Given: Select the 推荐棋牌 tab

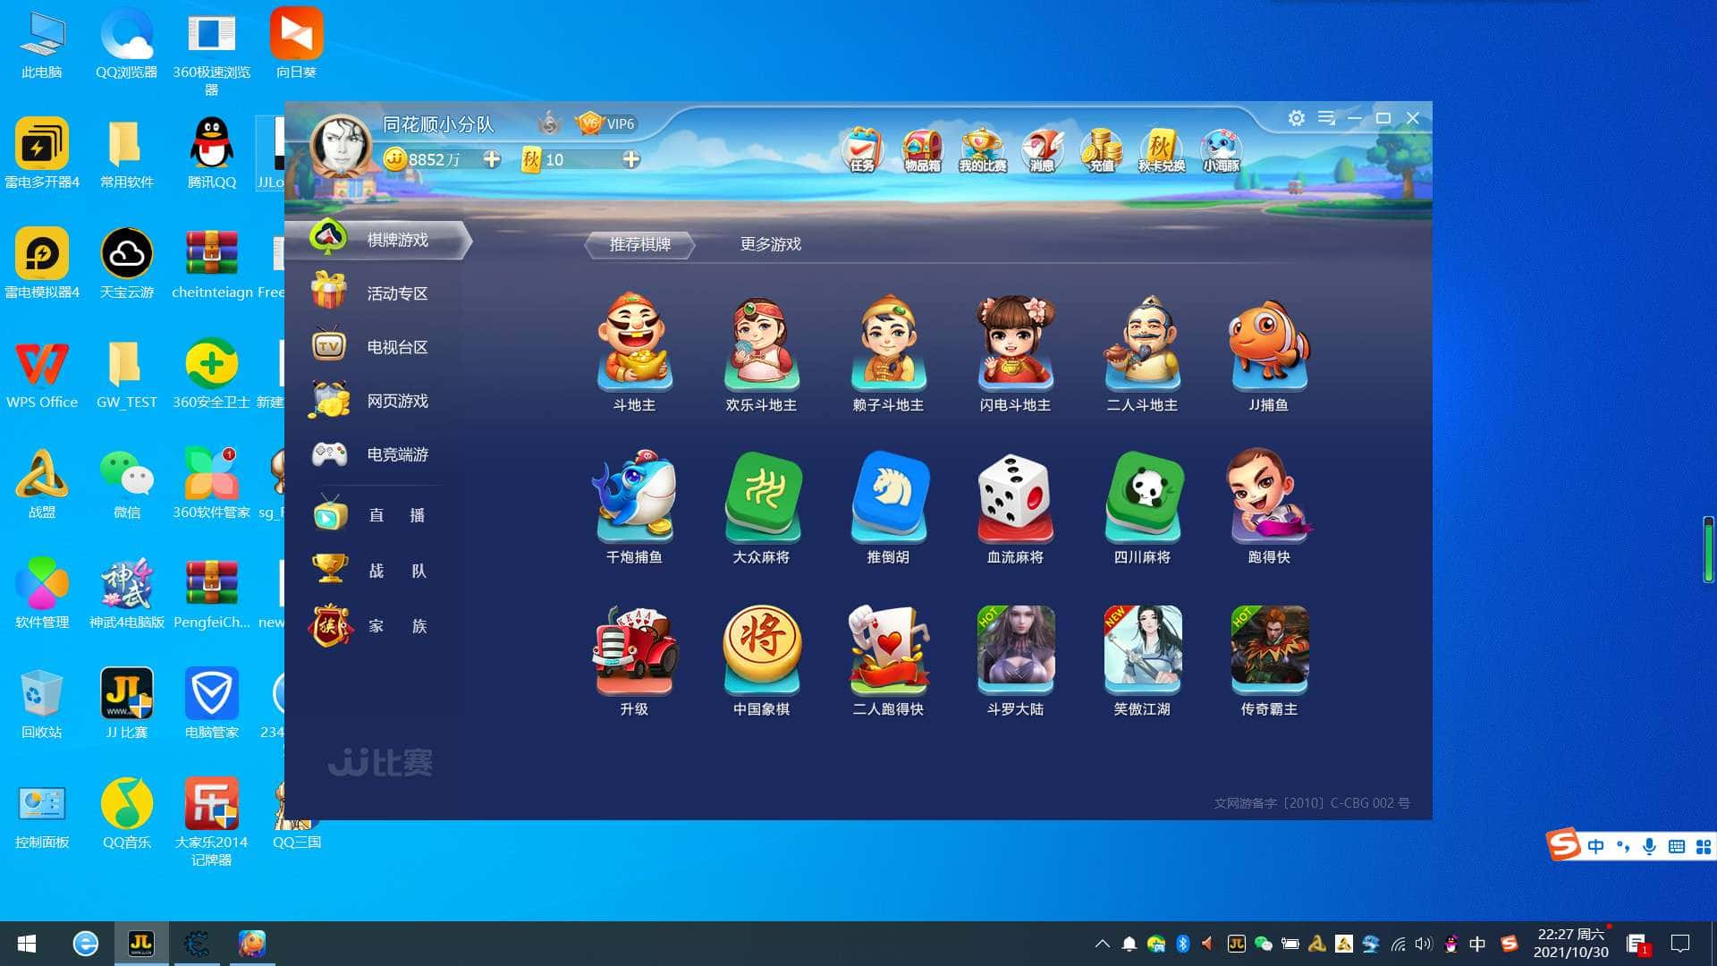Looking at the screenshot, I should [x=639, y=244].
